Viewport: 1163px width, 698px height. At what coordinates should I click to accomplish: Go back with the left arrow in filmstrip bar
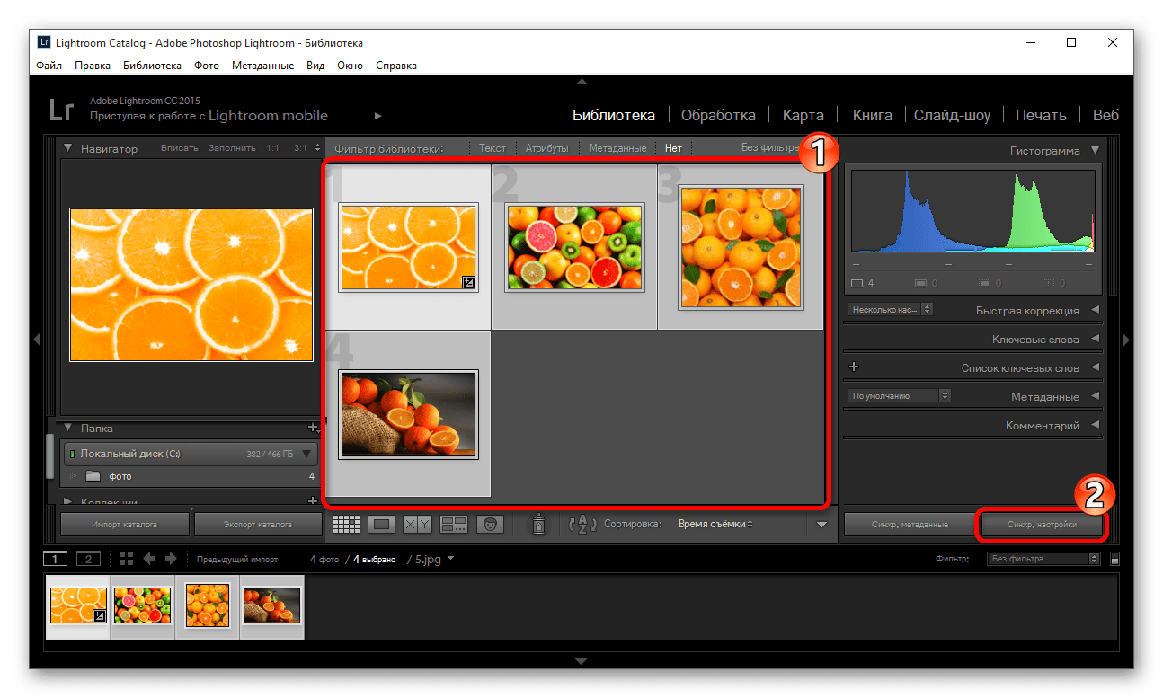pos(149,559)
